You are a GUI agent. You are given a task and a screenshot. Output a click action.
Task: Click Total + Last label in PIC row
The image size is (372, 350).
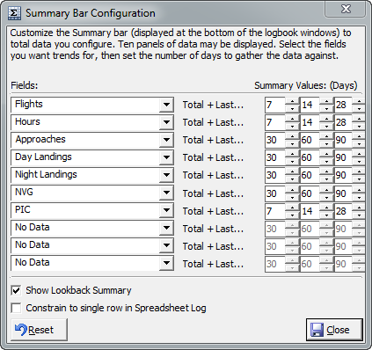coord(213,211)
